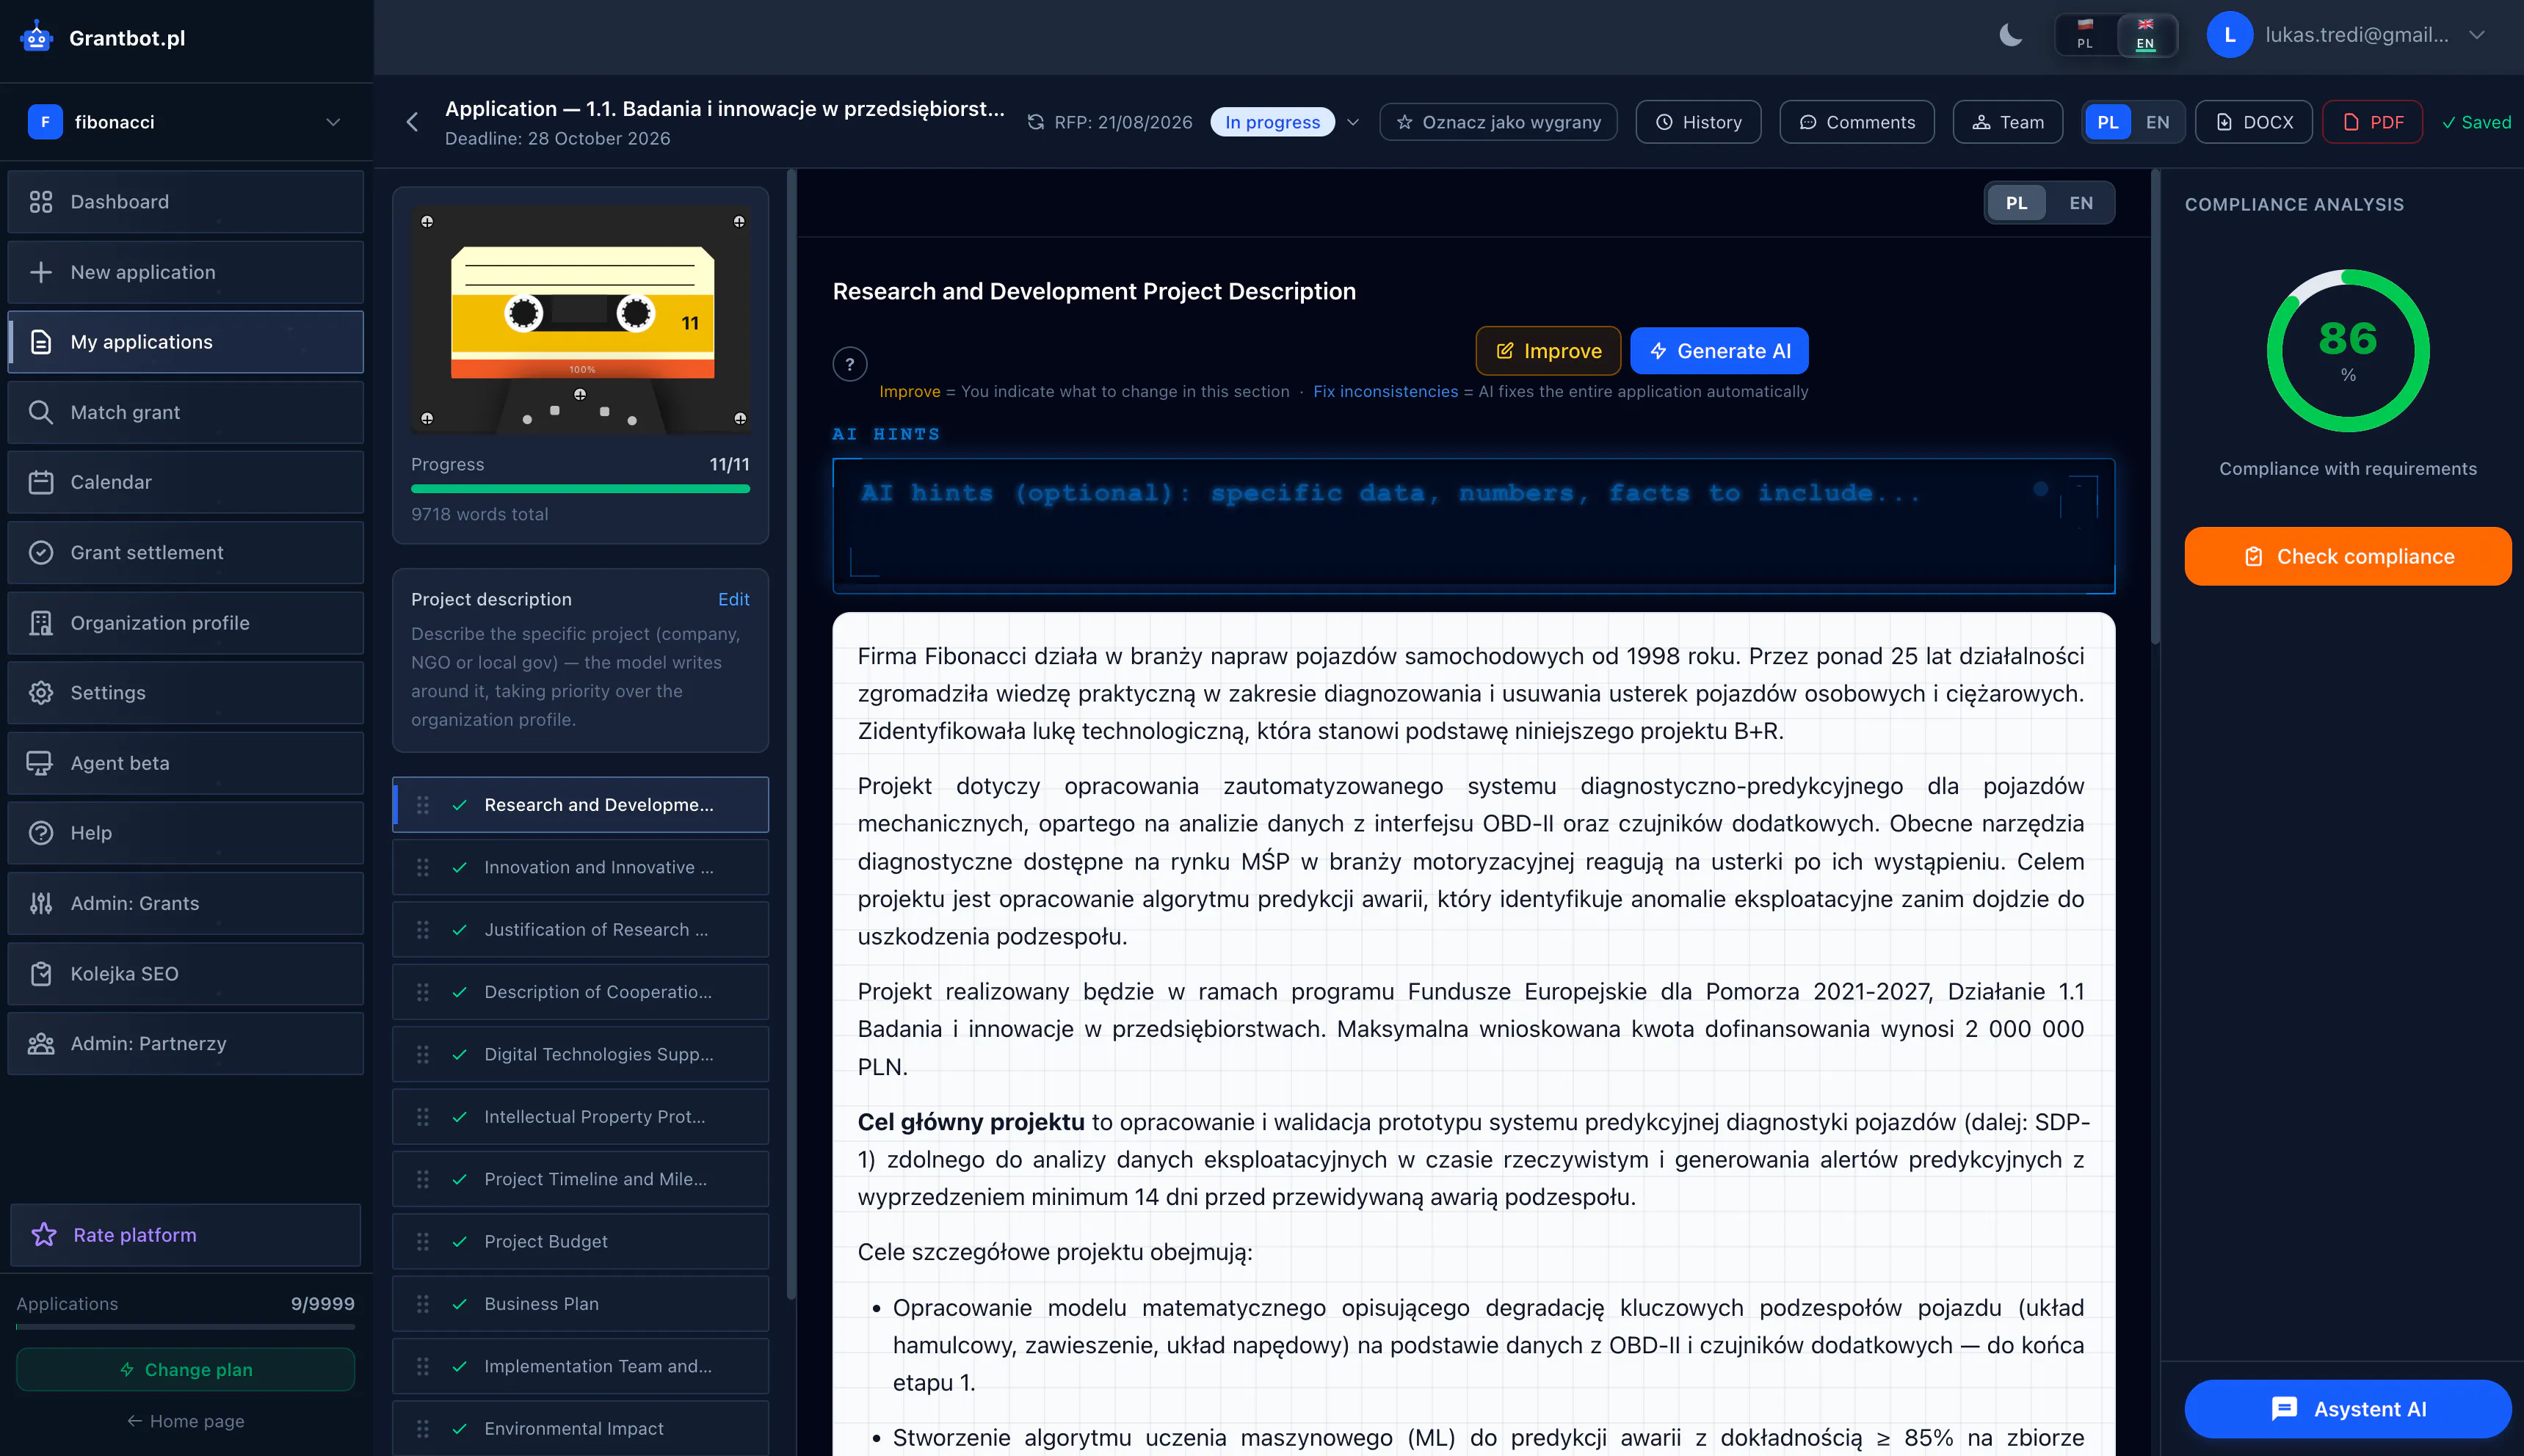Select PL in the header export language toggle

pos(2107,122)
